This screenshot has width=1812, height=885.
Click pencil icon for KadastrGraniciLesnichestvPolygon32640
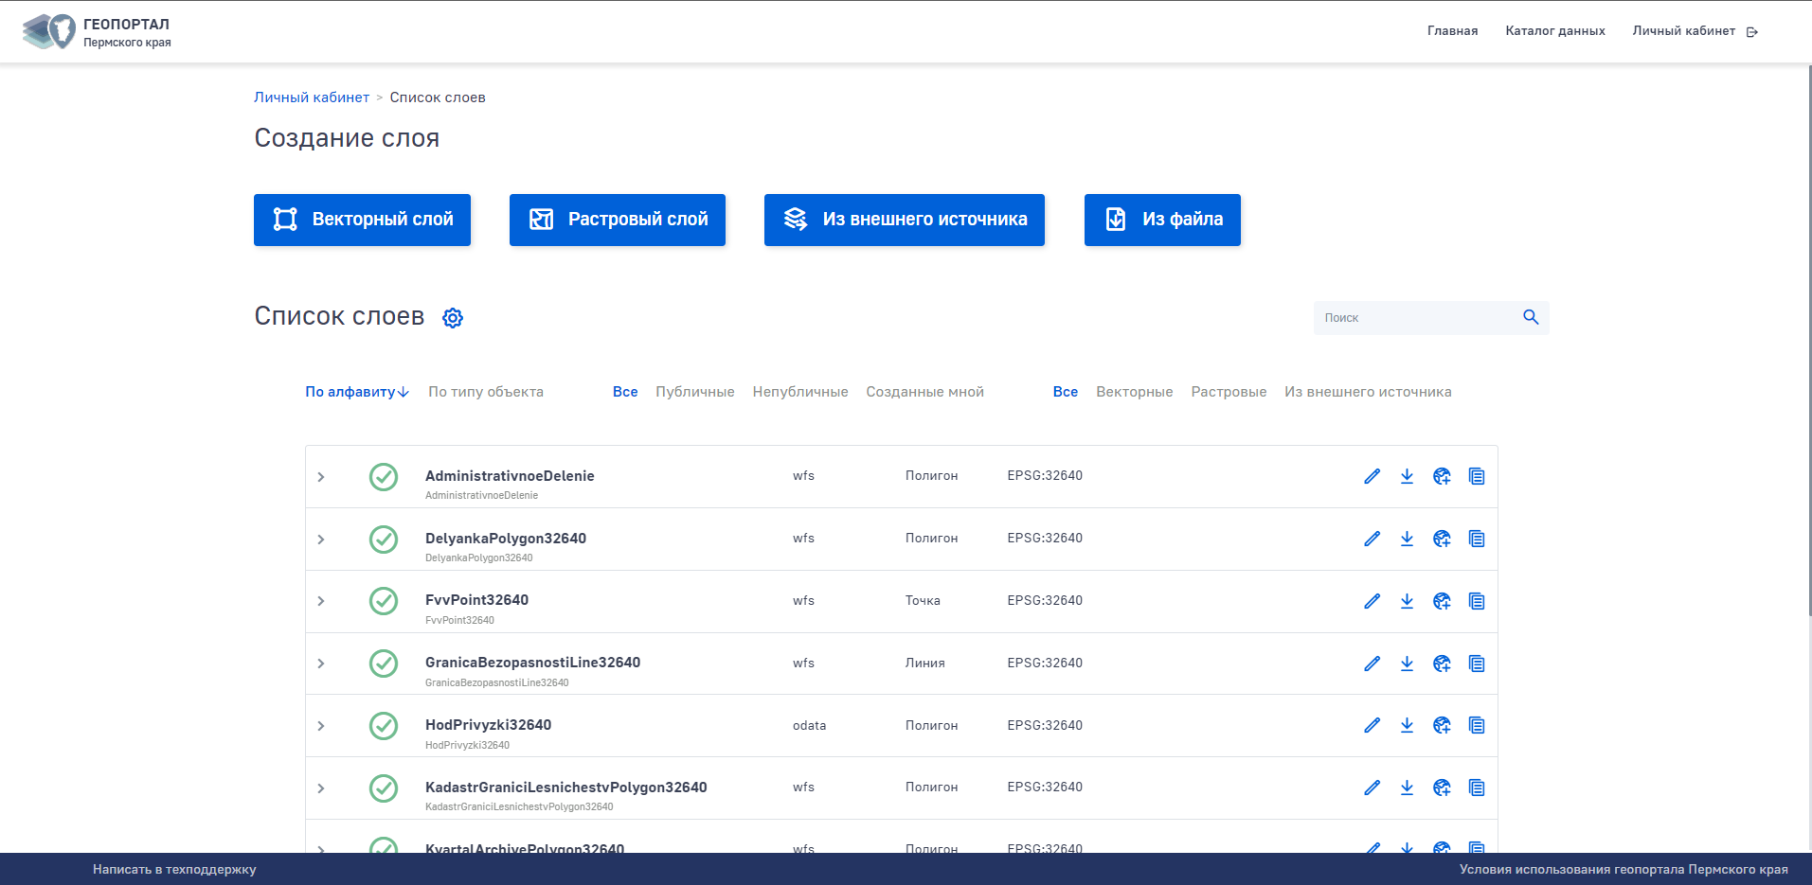click(x=1372, y=788)
